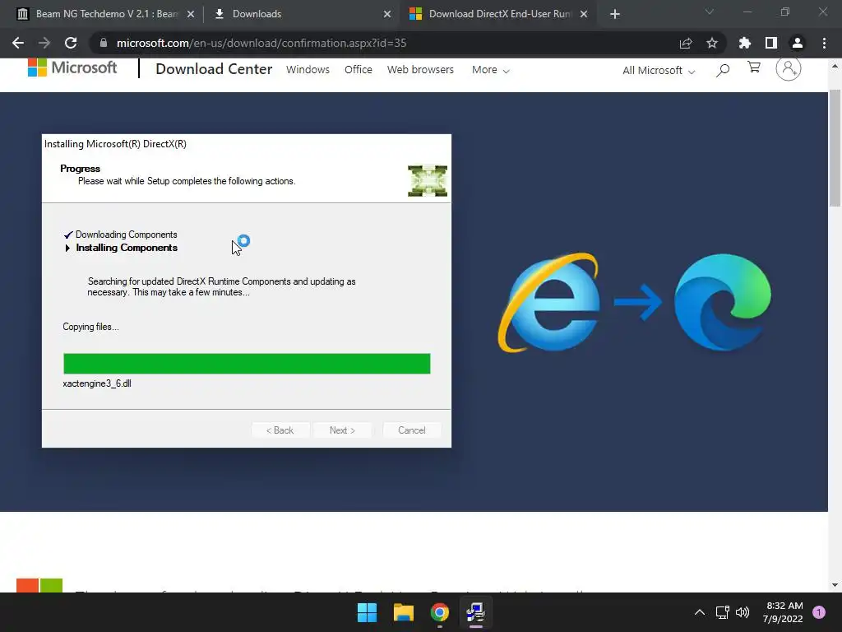Image resolution: width=842 pixels, height=632 pixels.
Task: Click the Microsoft logo
Action: pyautogui.click(x=72, y=67)
